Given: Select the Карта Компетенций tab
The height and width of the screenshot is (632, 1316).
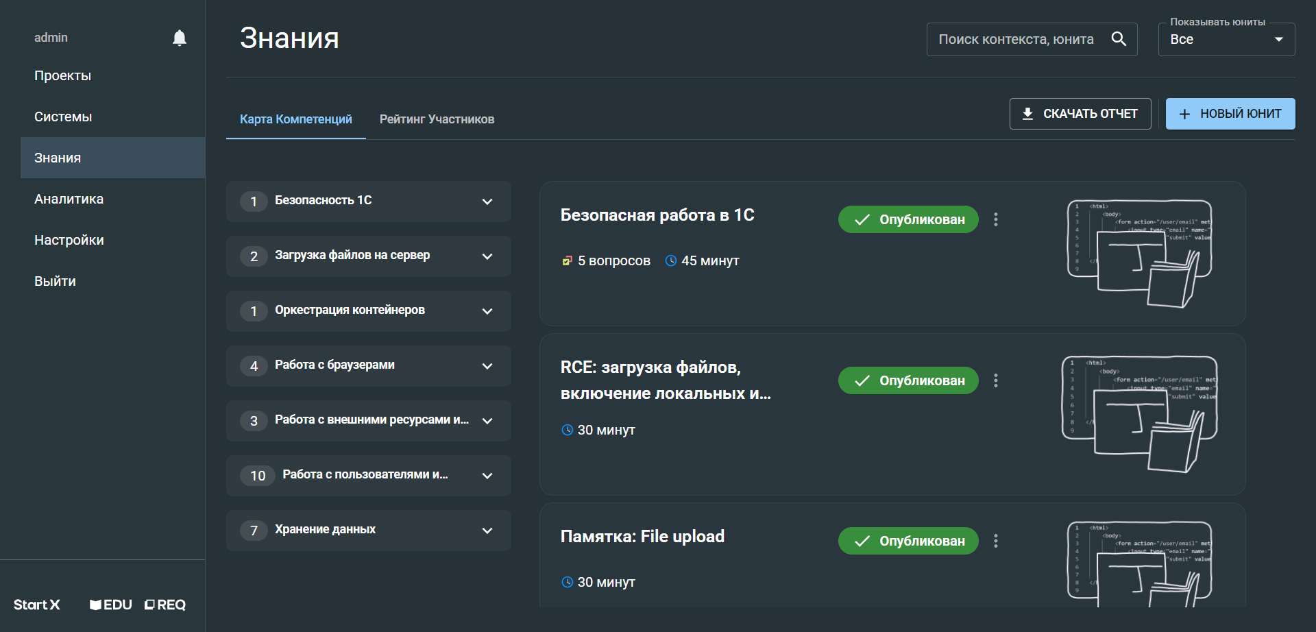Looking at the screenshot, I should coord(295,119).
